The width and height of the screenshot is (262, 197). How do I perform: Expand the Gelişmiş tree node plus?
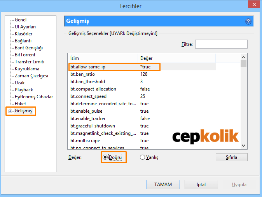tap(10, 111)
